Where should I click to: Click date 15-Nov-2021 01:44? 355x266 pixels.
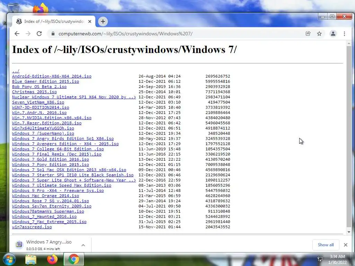(x=159, y=227)
